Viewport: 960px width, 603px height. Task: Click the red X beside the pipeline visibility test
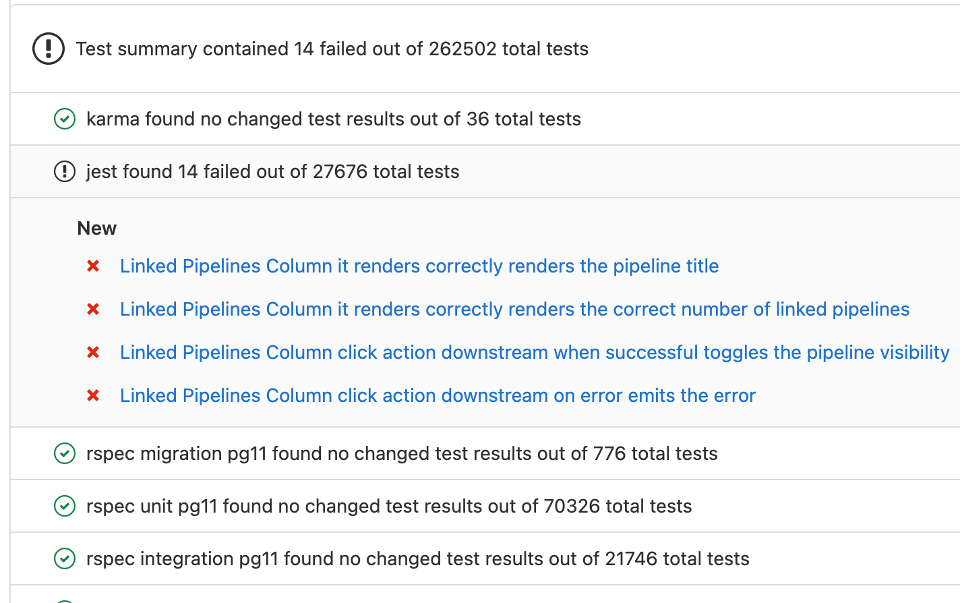pyautogui.click(x=92, y=352)
